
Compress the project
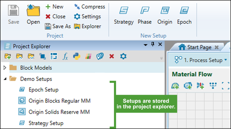click(x=89, y=7)
